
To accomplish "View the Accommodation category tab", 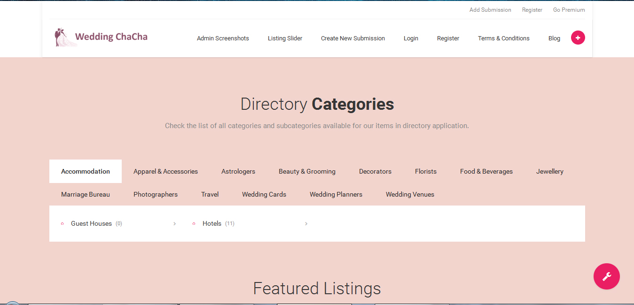I will click(x=85, y=171).
